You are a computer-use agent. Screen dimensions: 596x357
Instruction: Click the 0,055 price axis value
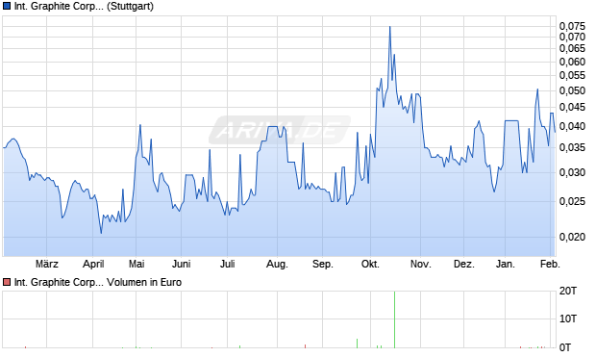572,75
